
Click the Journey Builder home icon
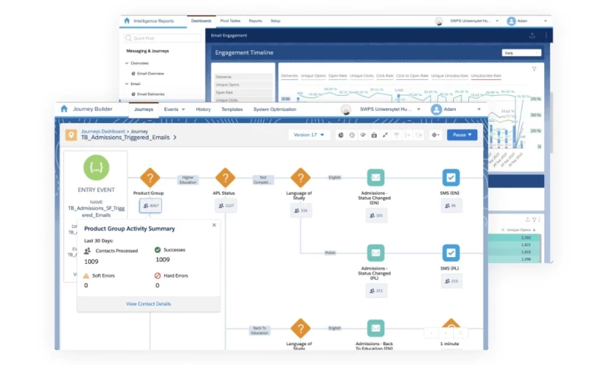[64, 109]
